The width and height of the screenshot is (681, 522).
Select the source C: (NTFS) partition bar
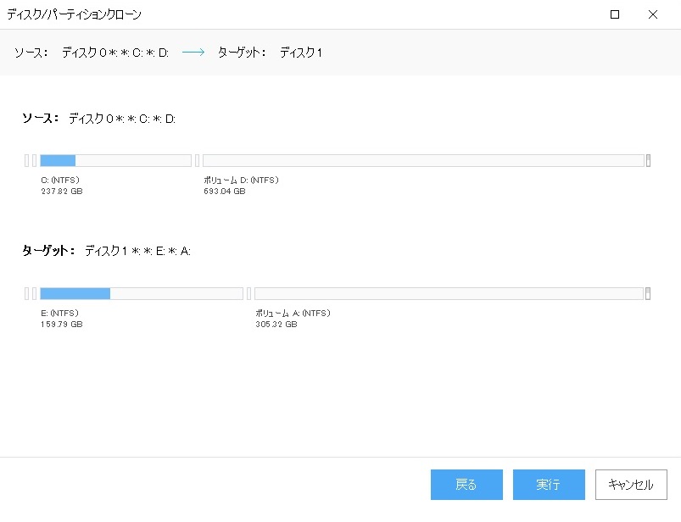point(115,160)
